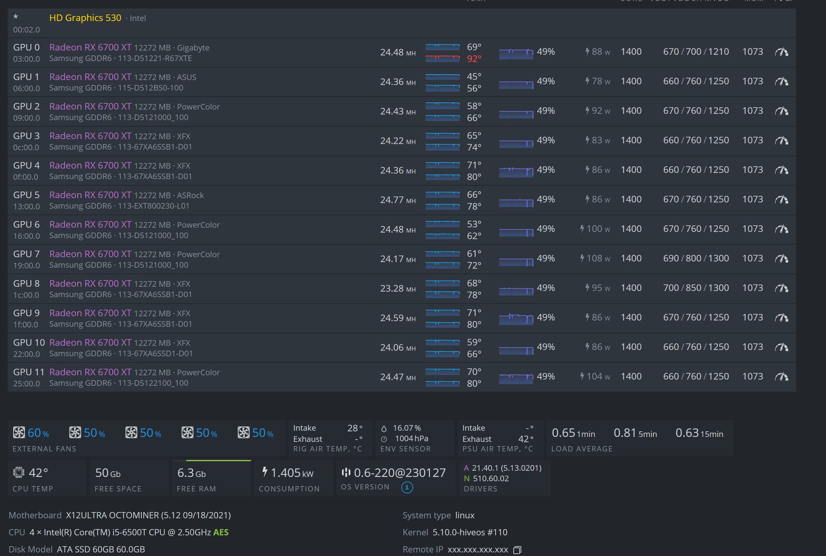Click the humidity droplet icon in ENV SENSOR

coord(384,428)
